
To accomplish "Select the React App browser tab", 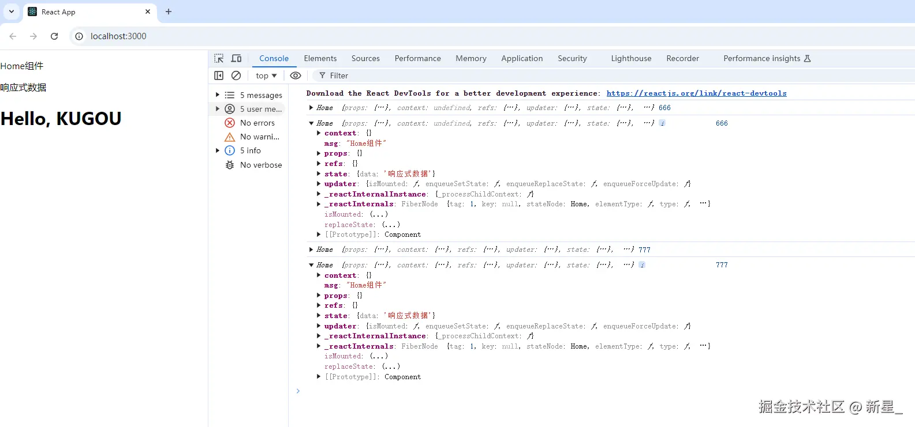I will pos(90,12).
